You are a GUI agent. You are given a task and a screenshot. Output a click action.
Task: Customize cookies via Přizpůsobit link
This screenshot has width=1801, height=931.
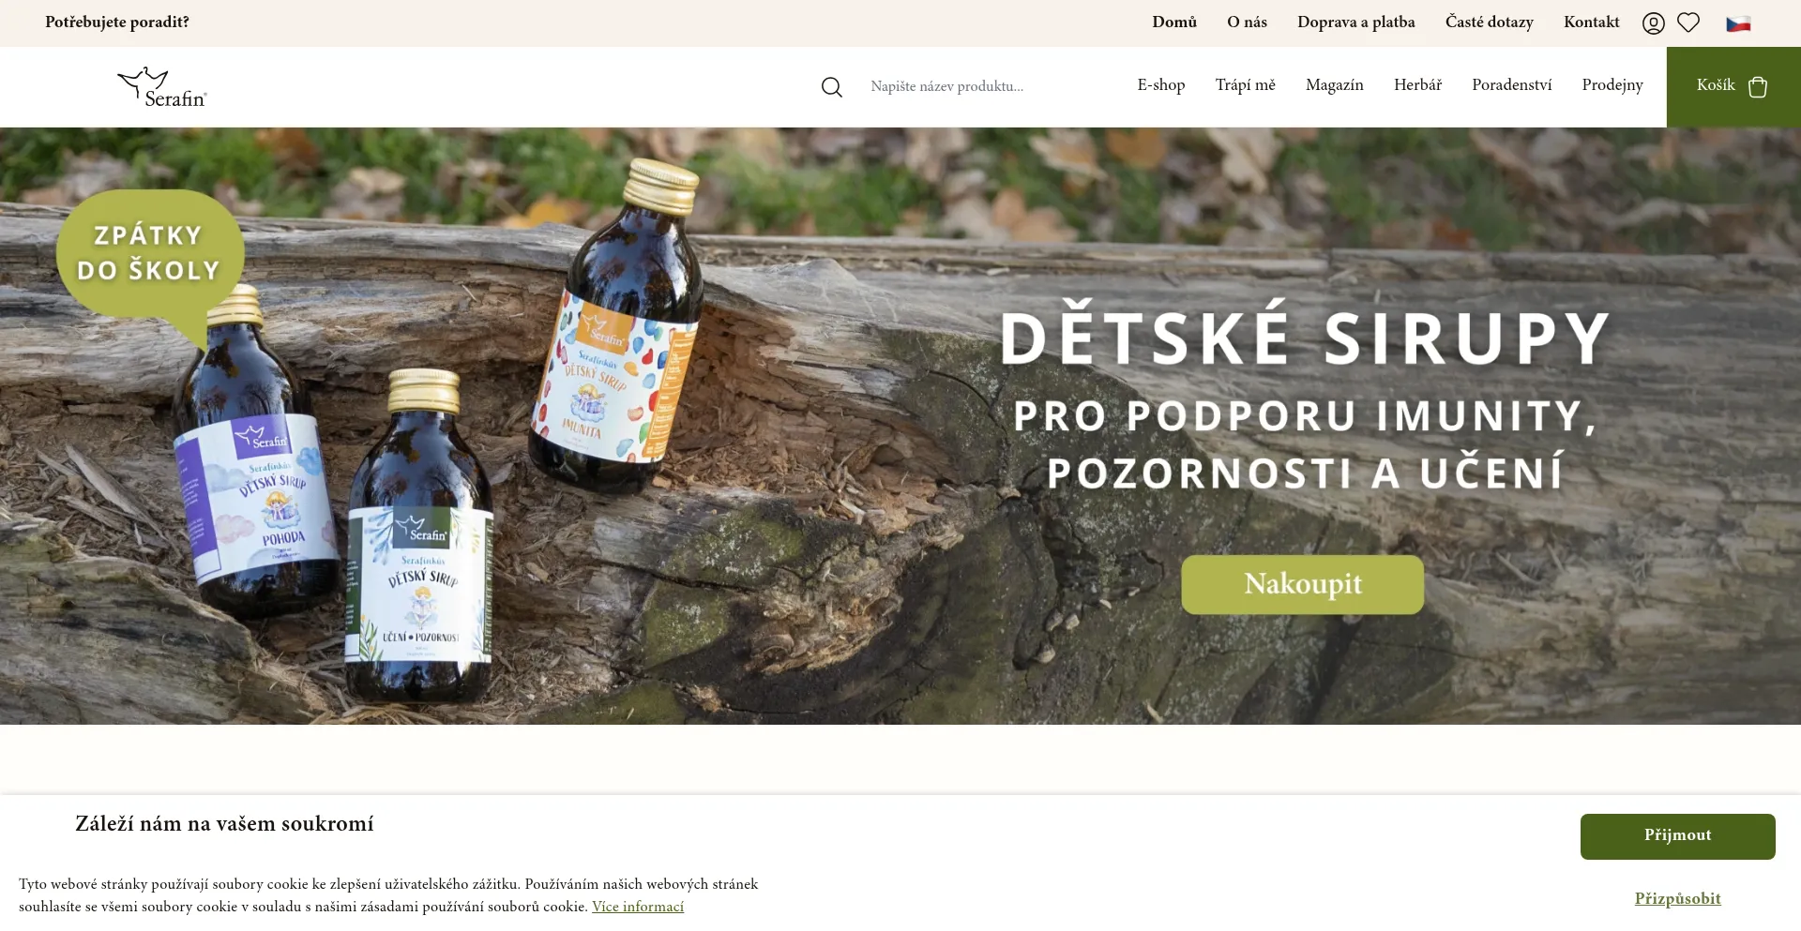[1678, 898]
